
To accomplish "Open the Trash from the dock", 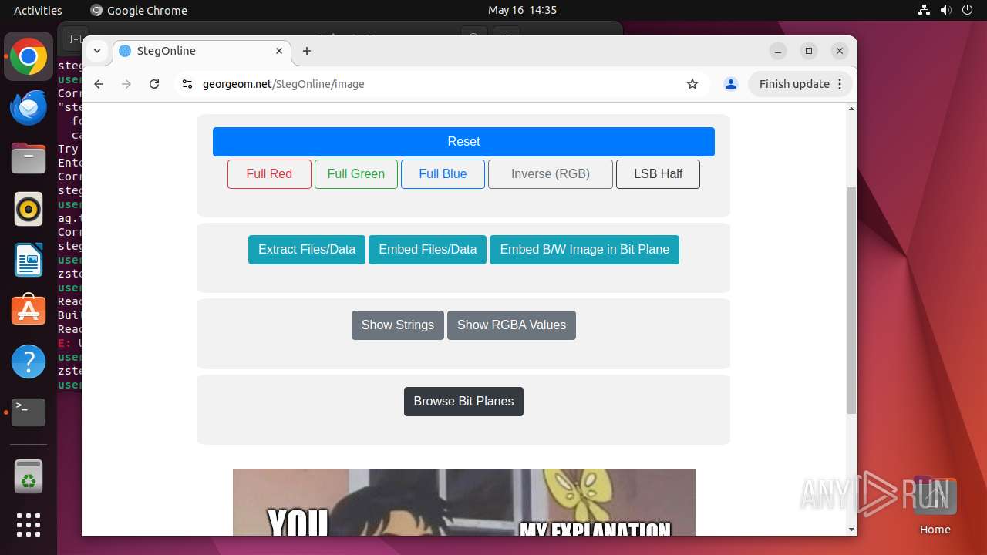I will click(x=29, y=476).
